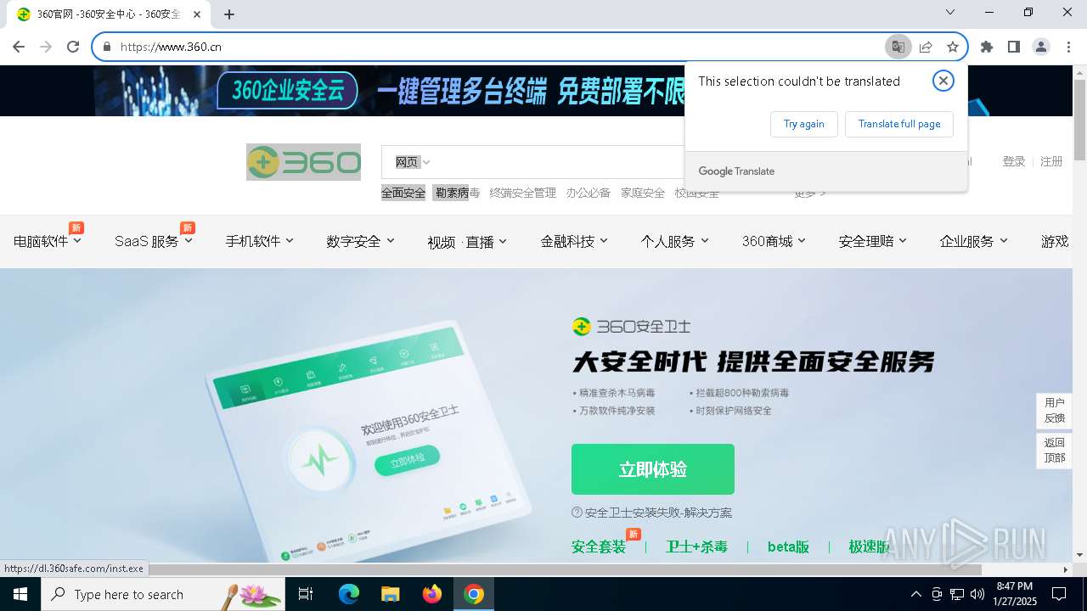This screenshot has width=1087, height=611.
Task: Open the Windows Start menu
Action: 20,594
